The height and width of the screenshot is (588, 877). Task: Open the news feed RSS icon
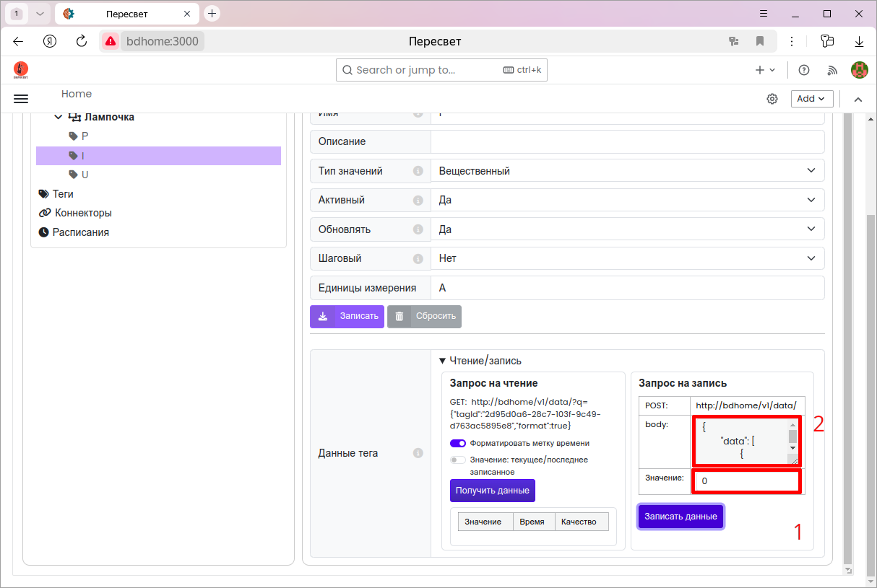coord(832,70)
